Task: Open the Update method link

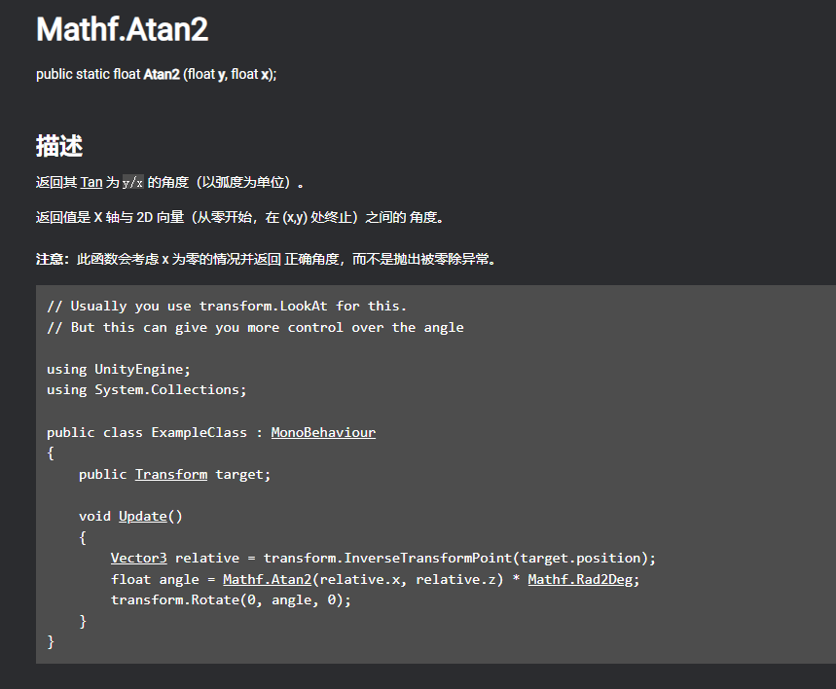Action: click(x=143, y=516)
